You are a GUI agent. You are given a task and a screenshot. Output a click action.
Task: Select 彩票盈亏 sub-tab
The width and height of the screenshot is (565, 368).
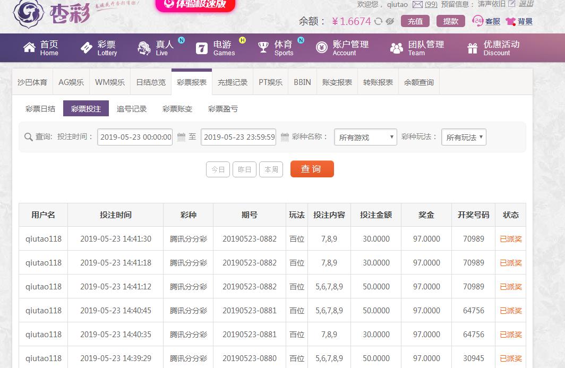[223, 108]
